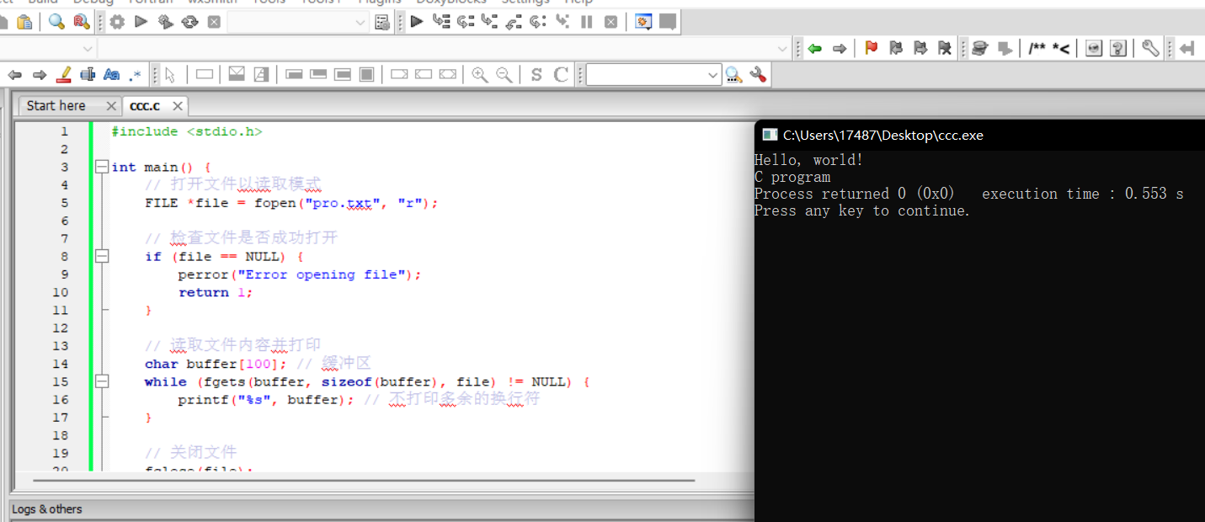1205x522 pixels.
Task: Open Find with the magnifier icon
Action: (x=56, y=22)
